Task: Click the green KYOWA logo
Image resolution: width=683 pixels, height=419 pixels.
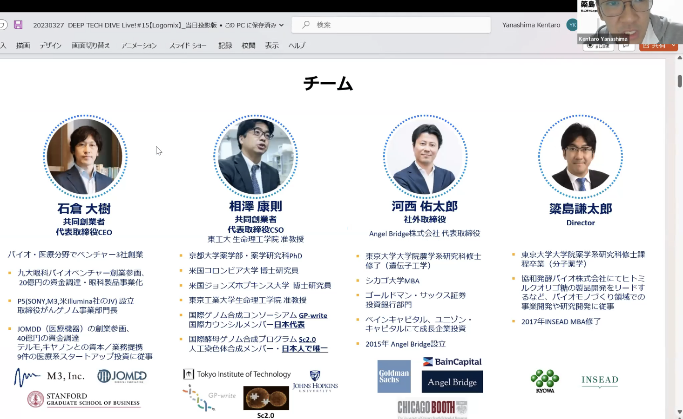Action: pos(544,380)
